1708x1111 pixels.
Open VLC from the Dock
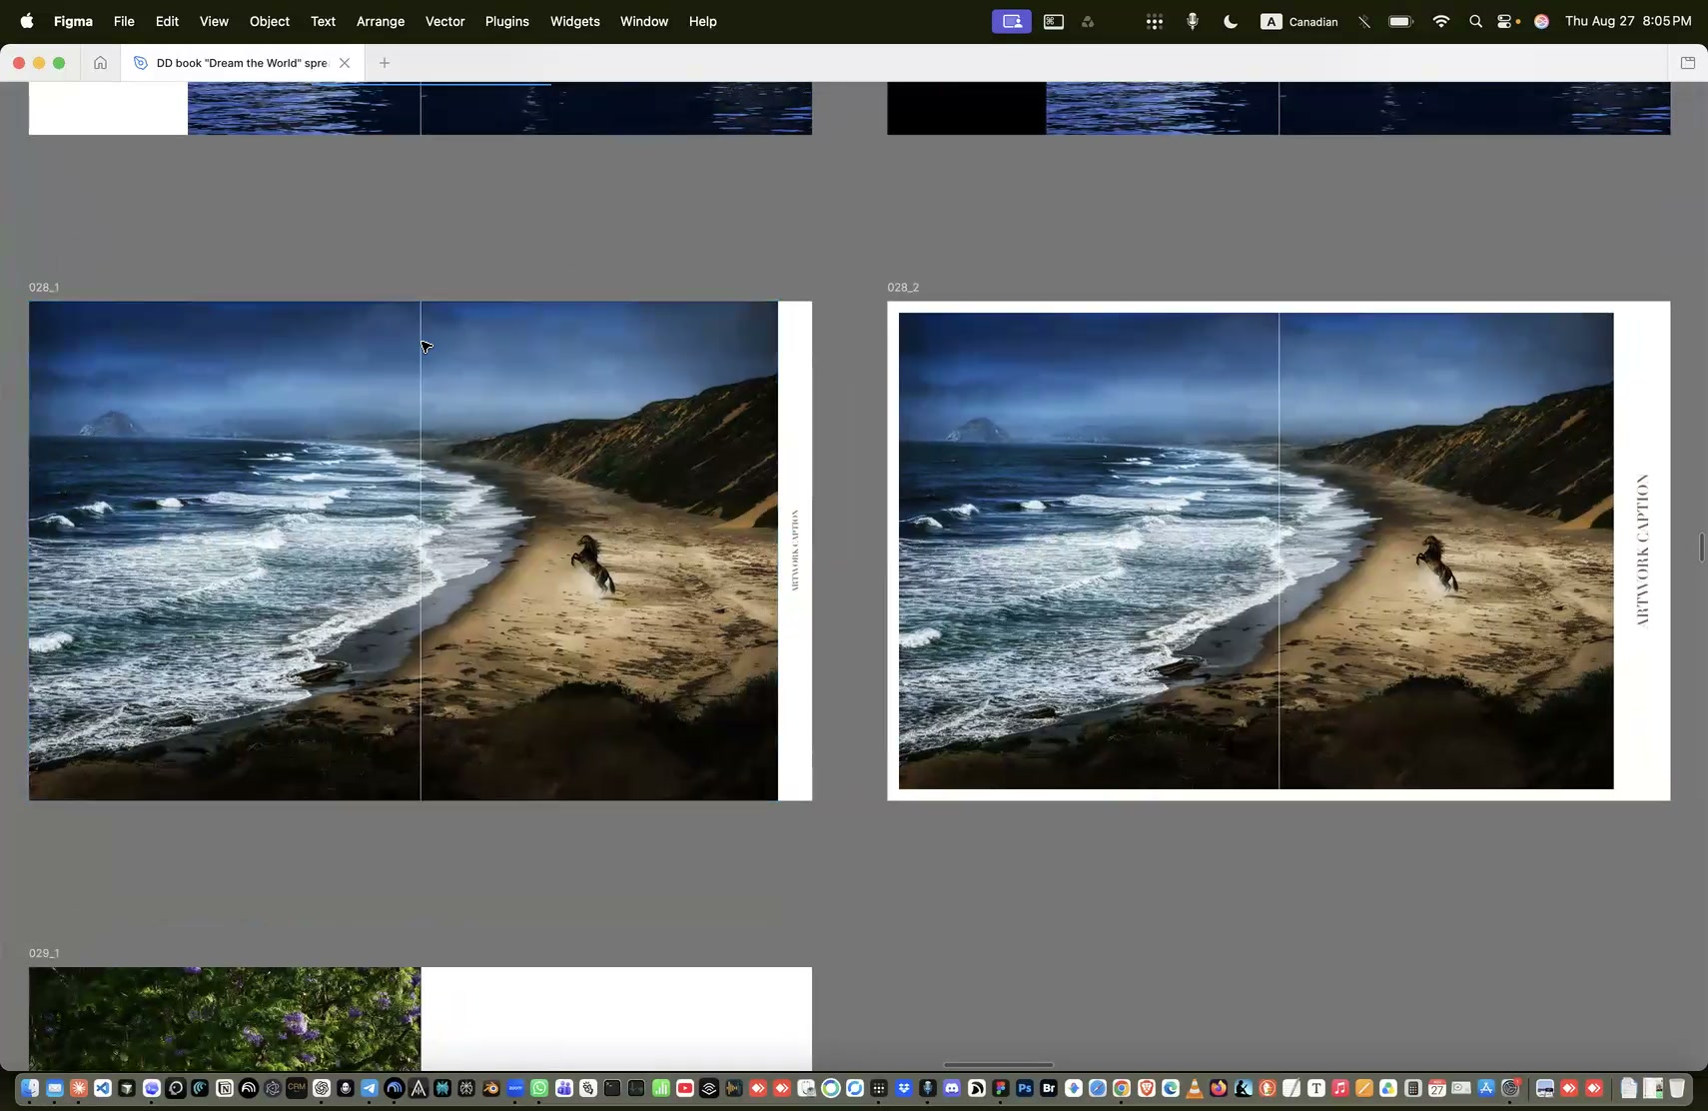(1195, 1088)
